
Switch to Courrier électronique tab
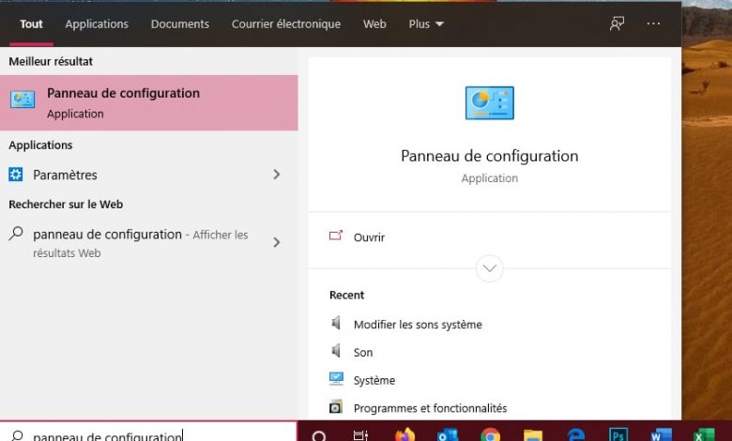pyautogui.click(x=286, y=23)
